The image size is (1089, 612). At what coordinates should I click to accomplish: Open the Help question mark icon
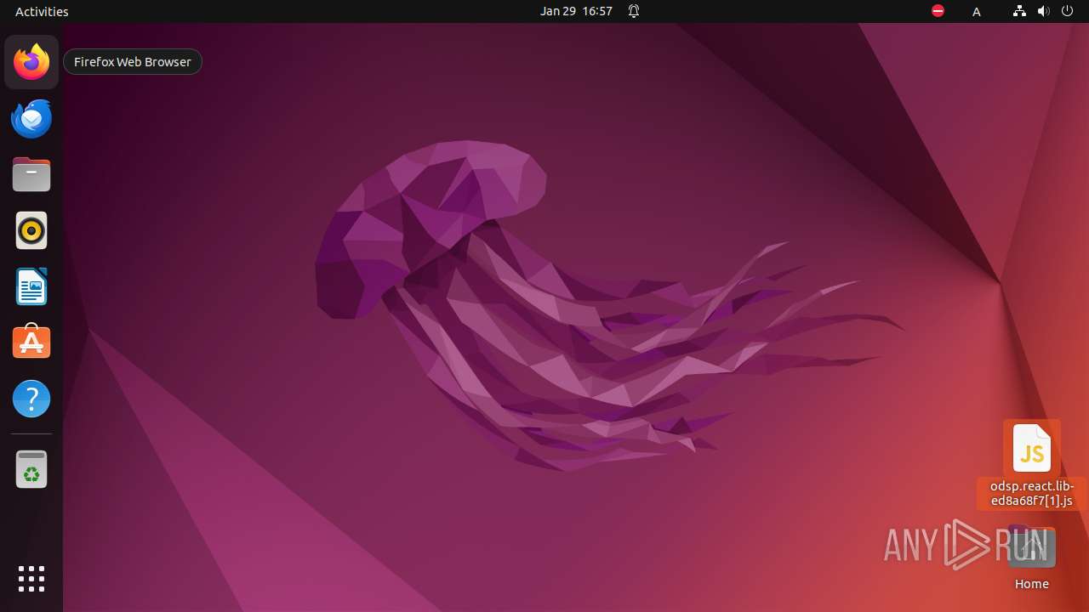[31, 399]
